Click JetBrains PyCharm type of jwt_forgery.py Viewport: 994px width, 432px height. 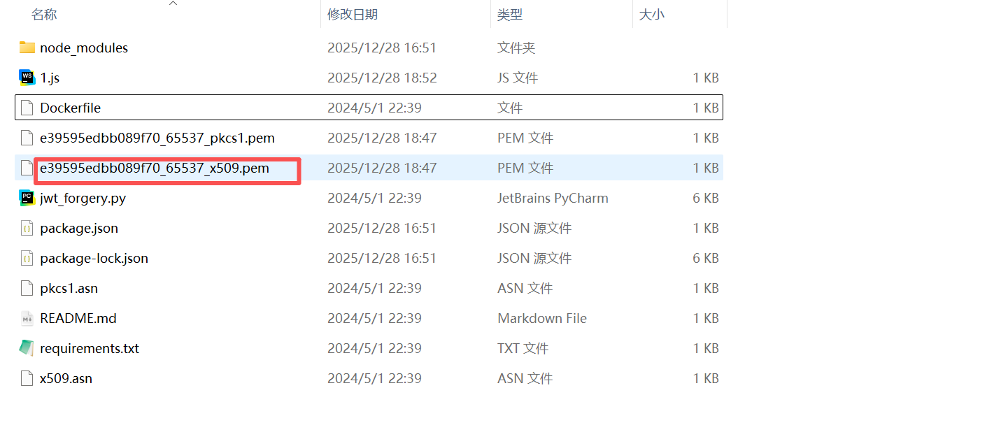pyautogui.click(x=553, y=199)
